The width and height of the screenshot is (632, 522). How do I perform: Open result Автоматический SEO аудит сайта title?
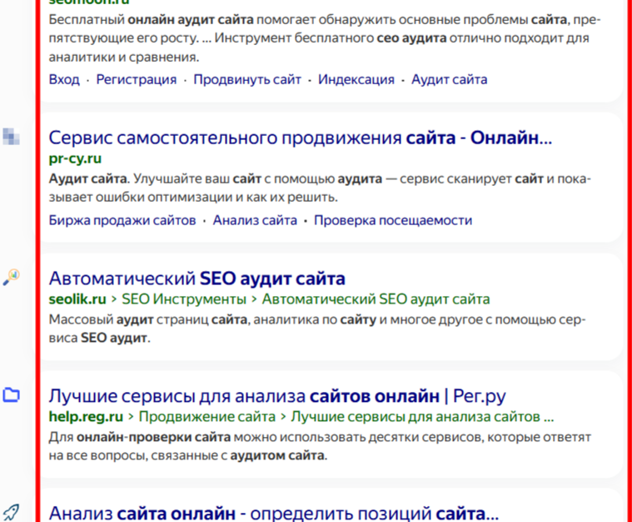point(197,279)
